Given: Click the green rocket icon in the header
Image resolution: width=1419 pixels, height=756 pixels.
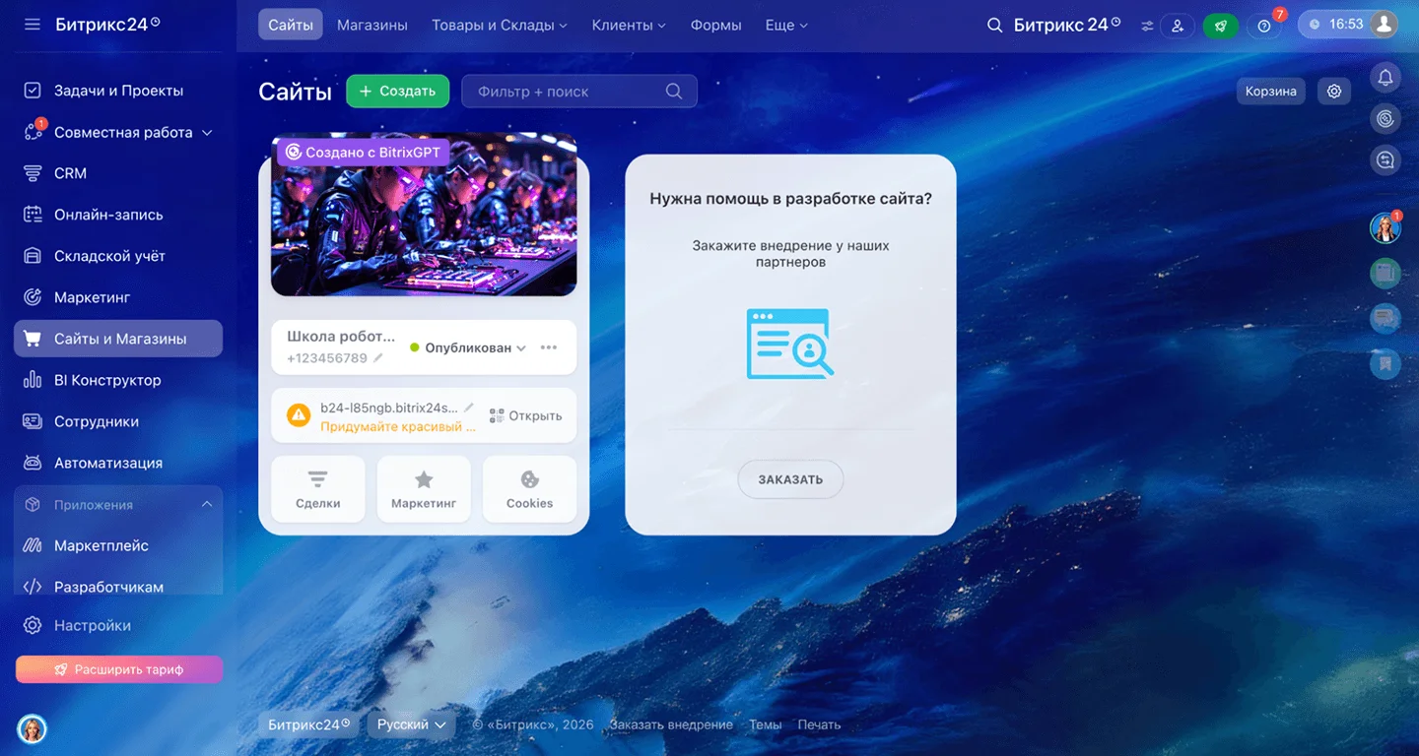Looking at the screenshot, I should pos(1220,26).
